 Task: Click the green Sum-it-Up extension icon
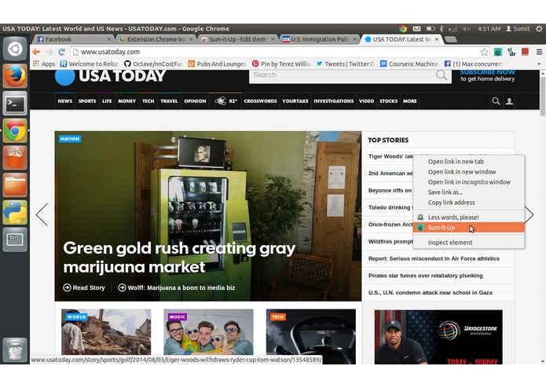[x=498, y=52]
